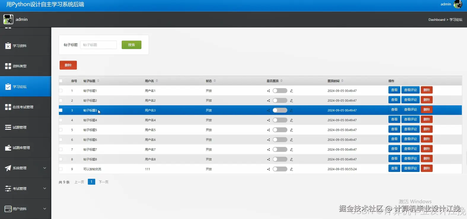Check the select-all checkbox in table header
This screenshot has height=219, width=467.
click(x=61, y=81)
